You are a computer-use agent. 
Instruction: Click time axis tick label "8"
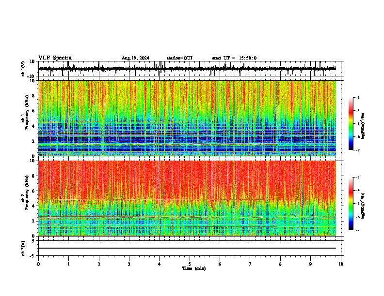point(280,264)
